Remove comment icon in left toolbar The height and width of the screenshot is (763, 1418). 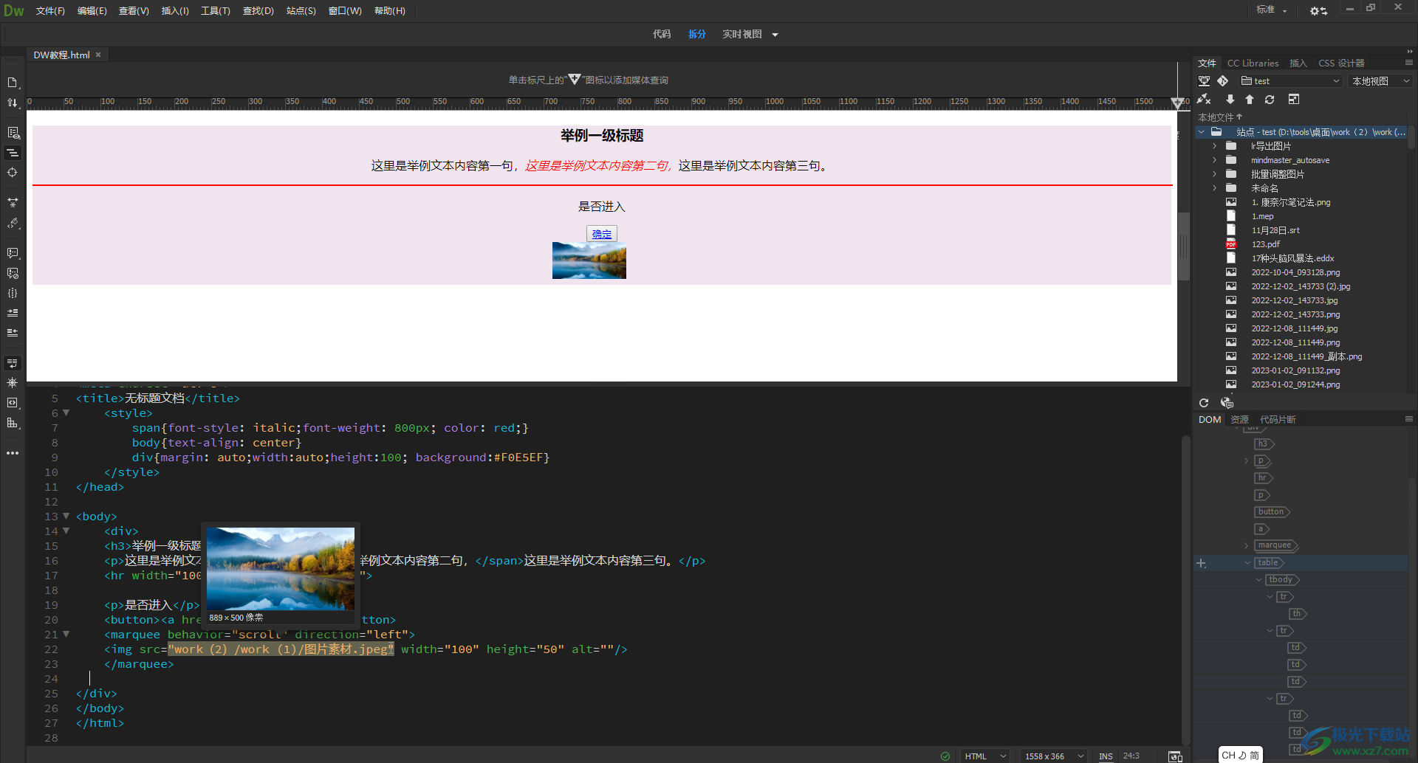13,273
